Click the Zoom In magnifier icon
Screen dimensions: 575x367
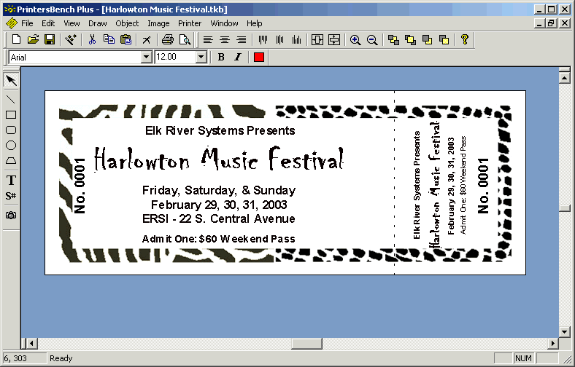355,39
